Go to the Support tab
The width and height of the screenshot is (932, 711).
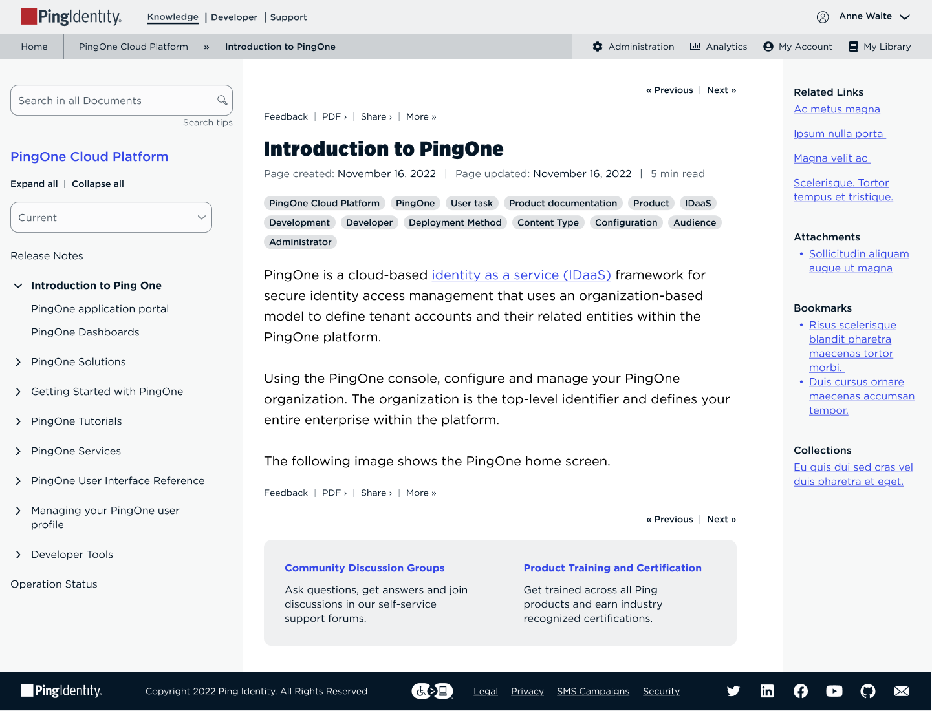tap(288, 17)
